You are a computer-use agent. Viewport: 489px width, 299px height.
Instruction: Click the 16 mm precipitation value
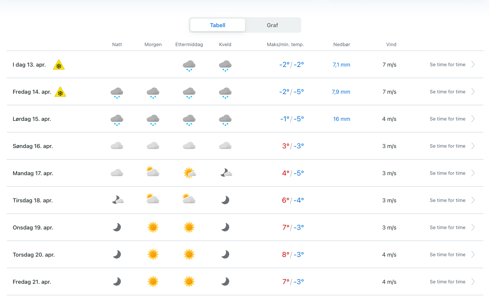(342, 119)
